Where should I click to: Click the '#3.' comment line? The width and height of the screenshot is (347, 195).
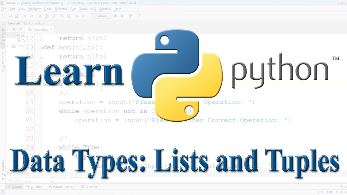65,93
